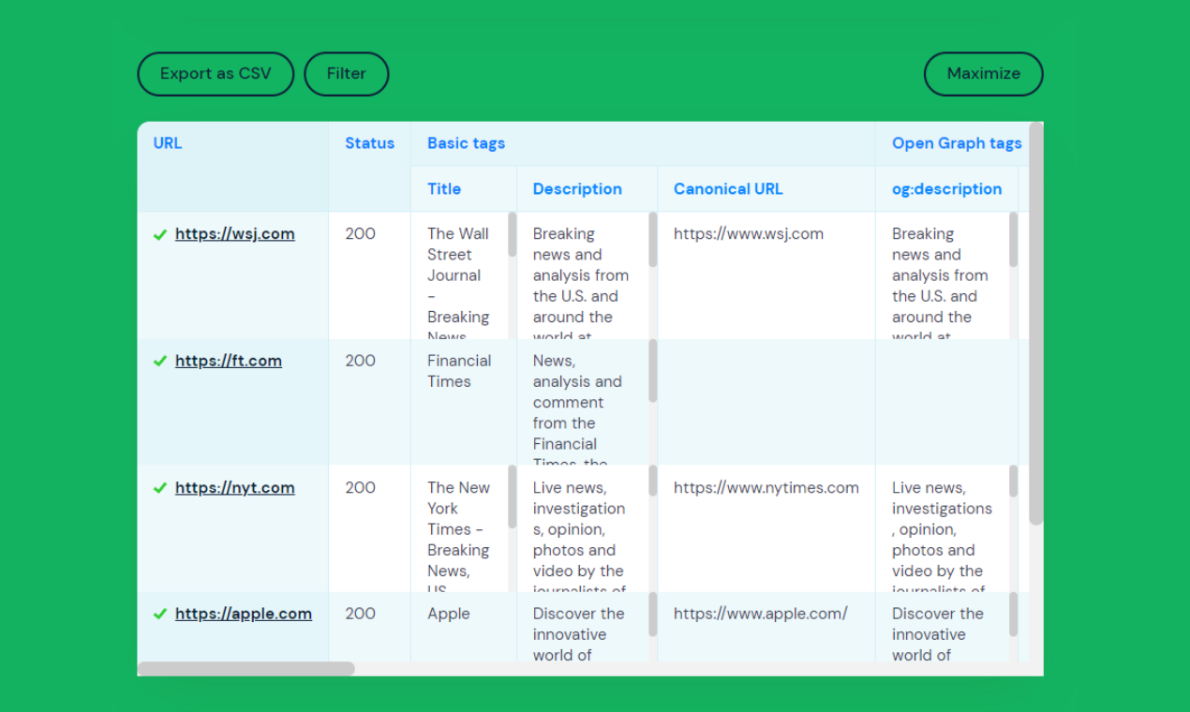Open the https://nyt.com link

234,488
